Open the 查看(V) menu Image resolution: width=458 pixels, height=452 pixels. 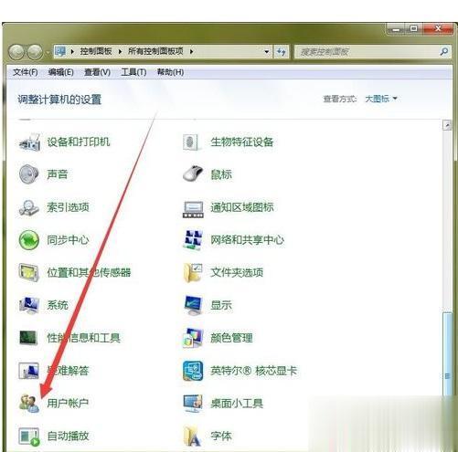click(97, 72)
